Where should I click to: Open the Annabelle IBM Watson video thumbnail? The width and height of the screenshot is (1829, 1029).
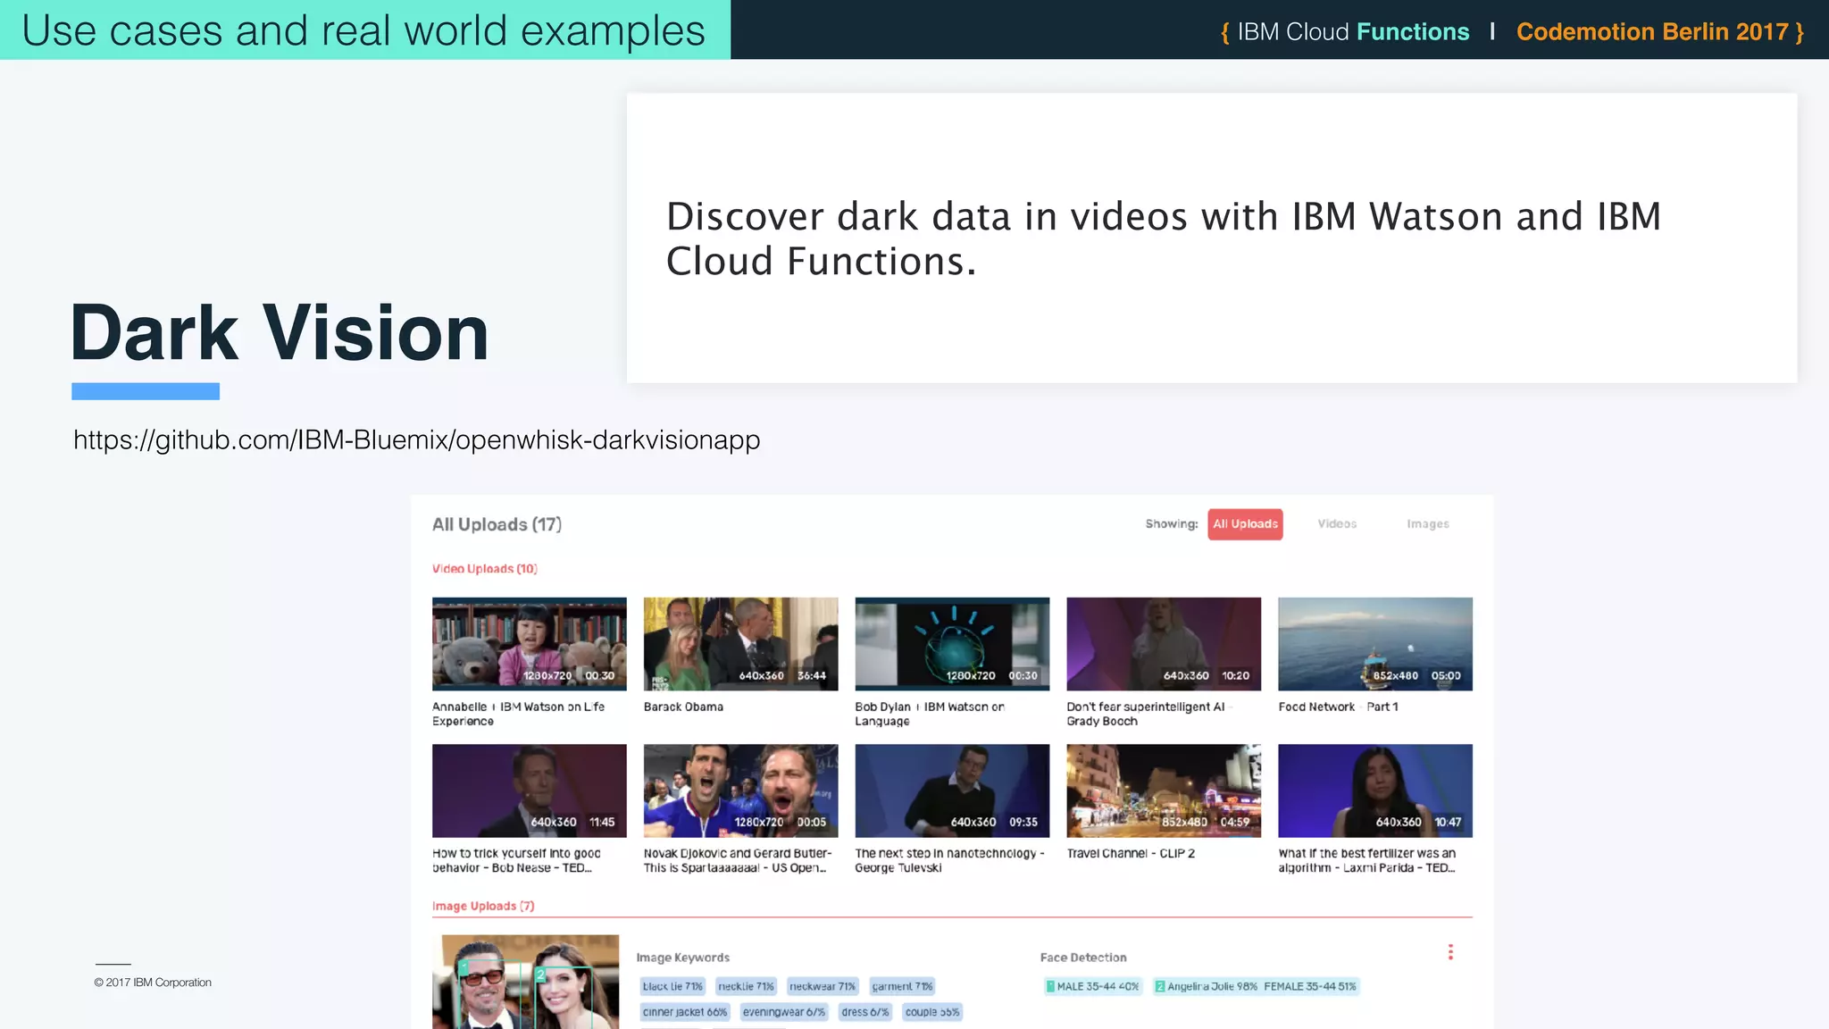click(x=530, y=644)
